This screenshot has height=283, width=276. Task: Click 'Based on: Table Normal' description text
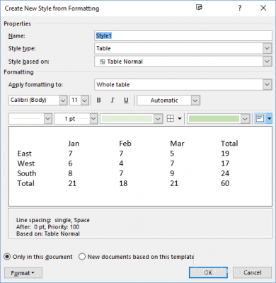(48, 233)
